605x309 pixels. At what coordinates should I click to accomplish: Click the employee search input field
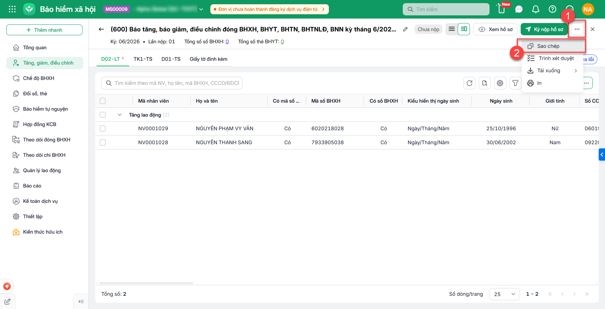[x=172, y=83]
